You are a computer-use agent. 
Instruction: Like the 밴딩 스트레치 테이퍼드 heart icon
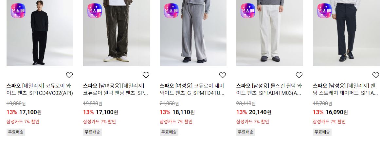point(376,75)
